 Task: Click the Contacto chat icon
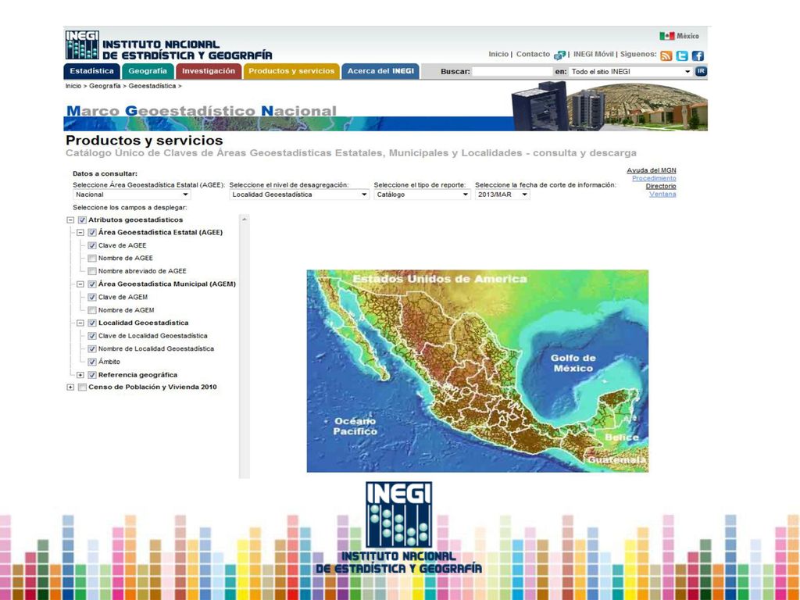coord(559,55)
